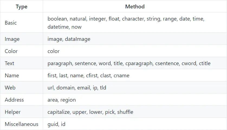Click the 'Basic' type cell
This screenshot has height=130, width=227.
(x=11, y=23)
